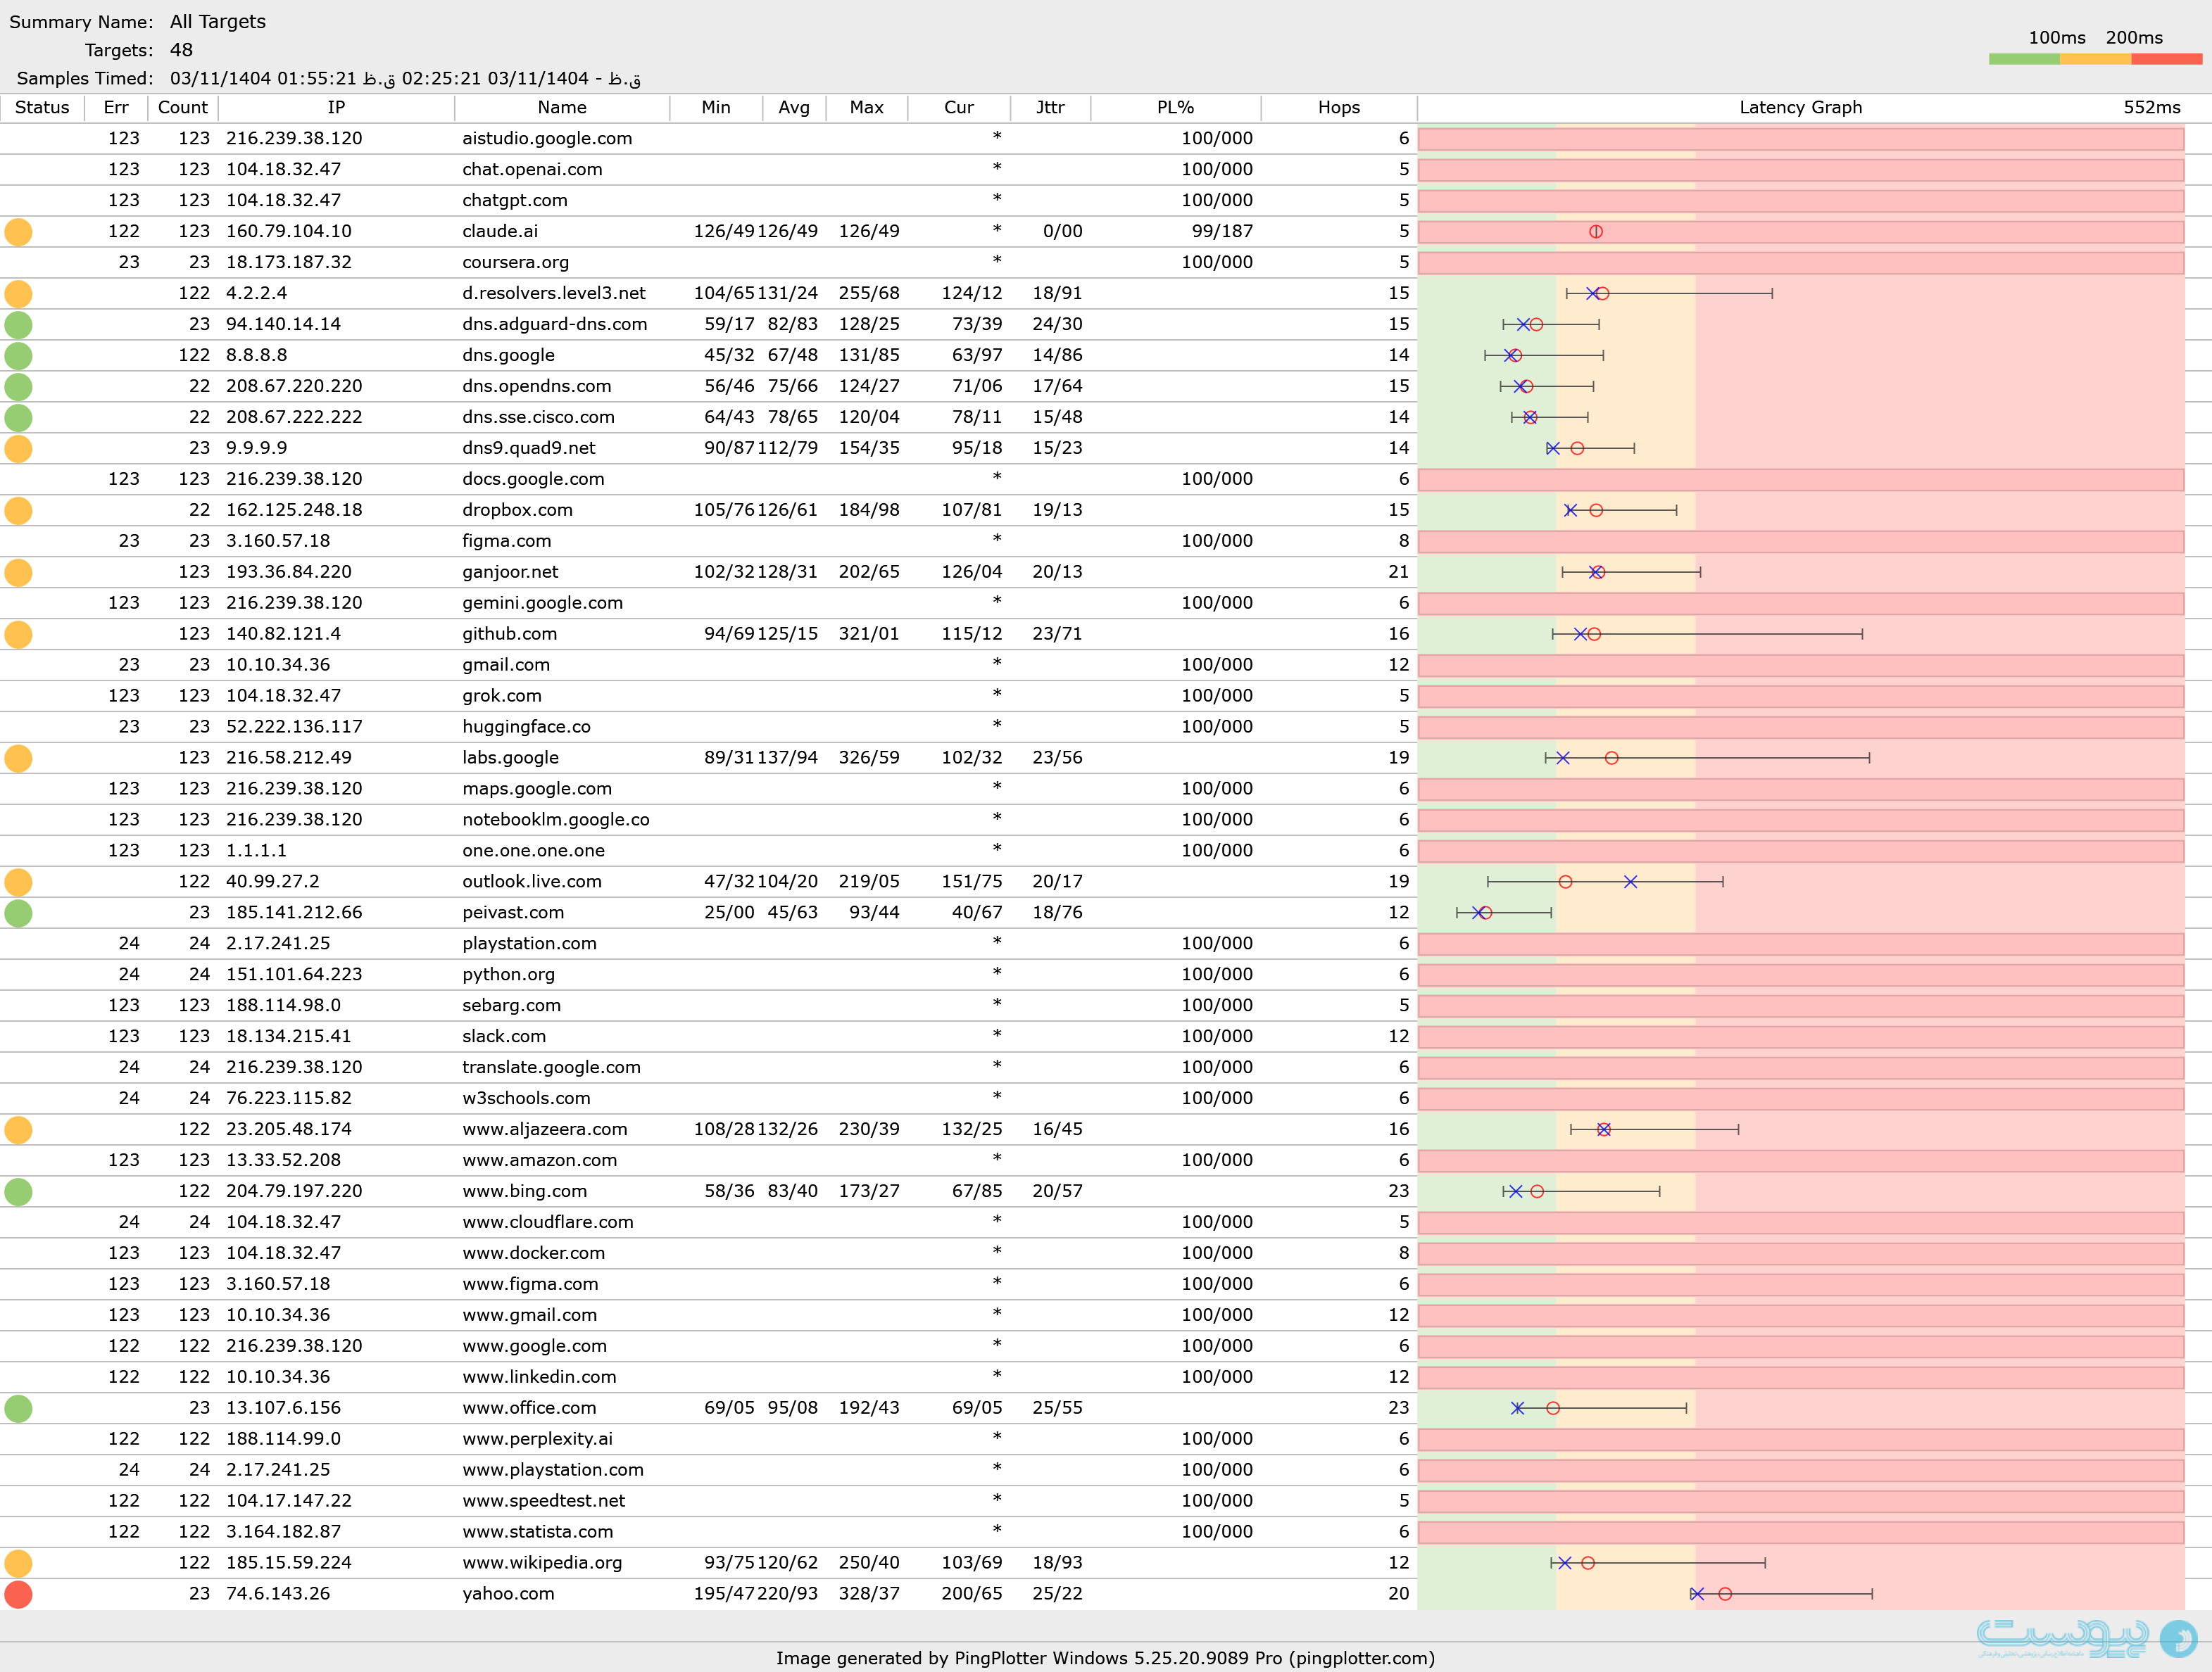
Task: Select the chatgpt.com row name
Action: pyautogui.click(x=514, y=201)
